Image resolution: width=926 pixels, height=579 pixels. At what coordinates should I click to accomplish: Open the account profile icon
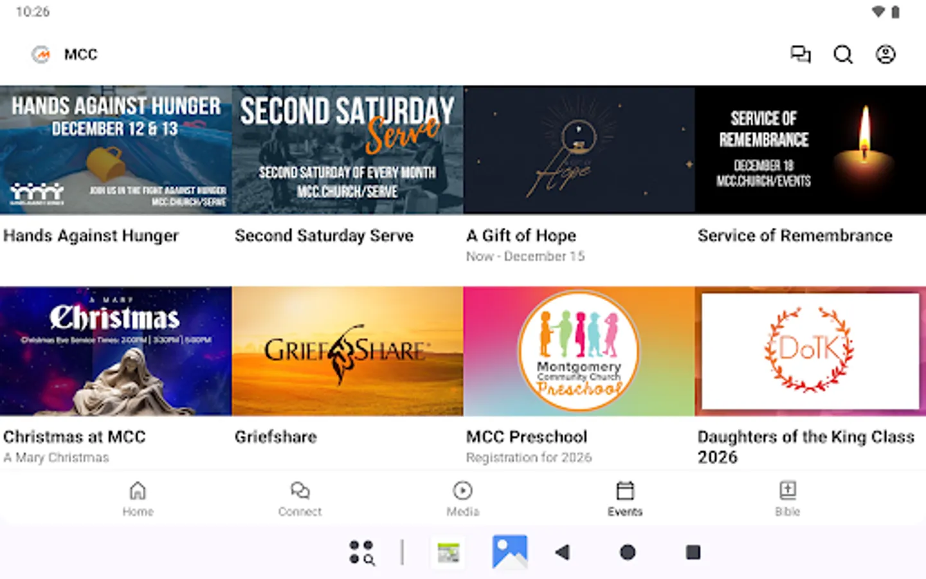coord(886,55)
